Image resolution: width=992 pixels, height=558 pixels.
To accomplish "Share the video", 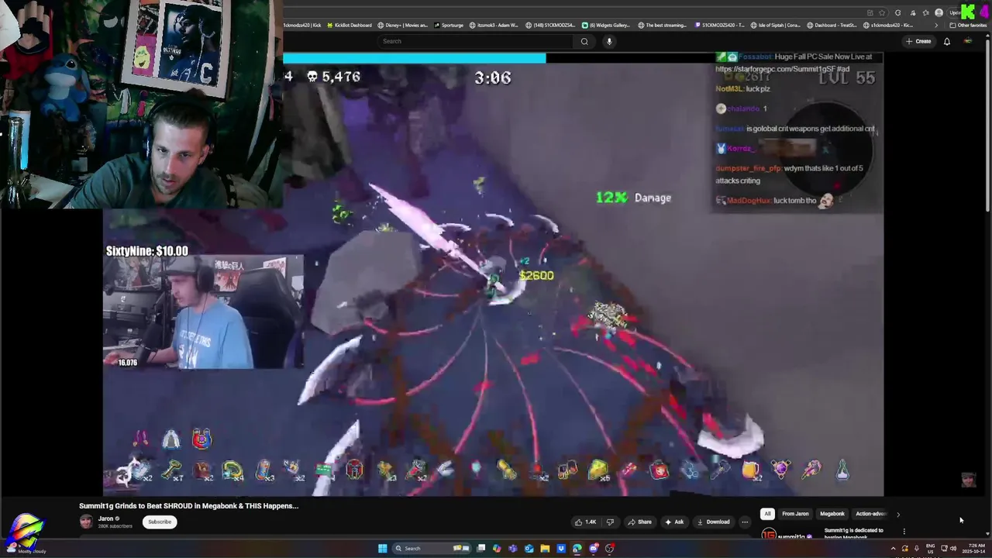I will 639,522.
